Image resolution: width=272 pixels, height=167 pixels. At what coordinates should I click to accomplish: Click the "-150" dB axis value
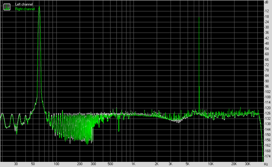267,135
